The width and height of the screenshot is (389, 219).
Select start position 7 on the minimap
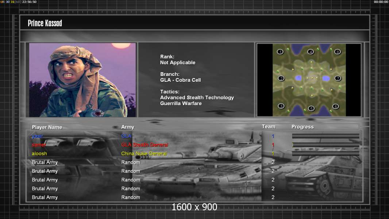click(x=338, y=78)
